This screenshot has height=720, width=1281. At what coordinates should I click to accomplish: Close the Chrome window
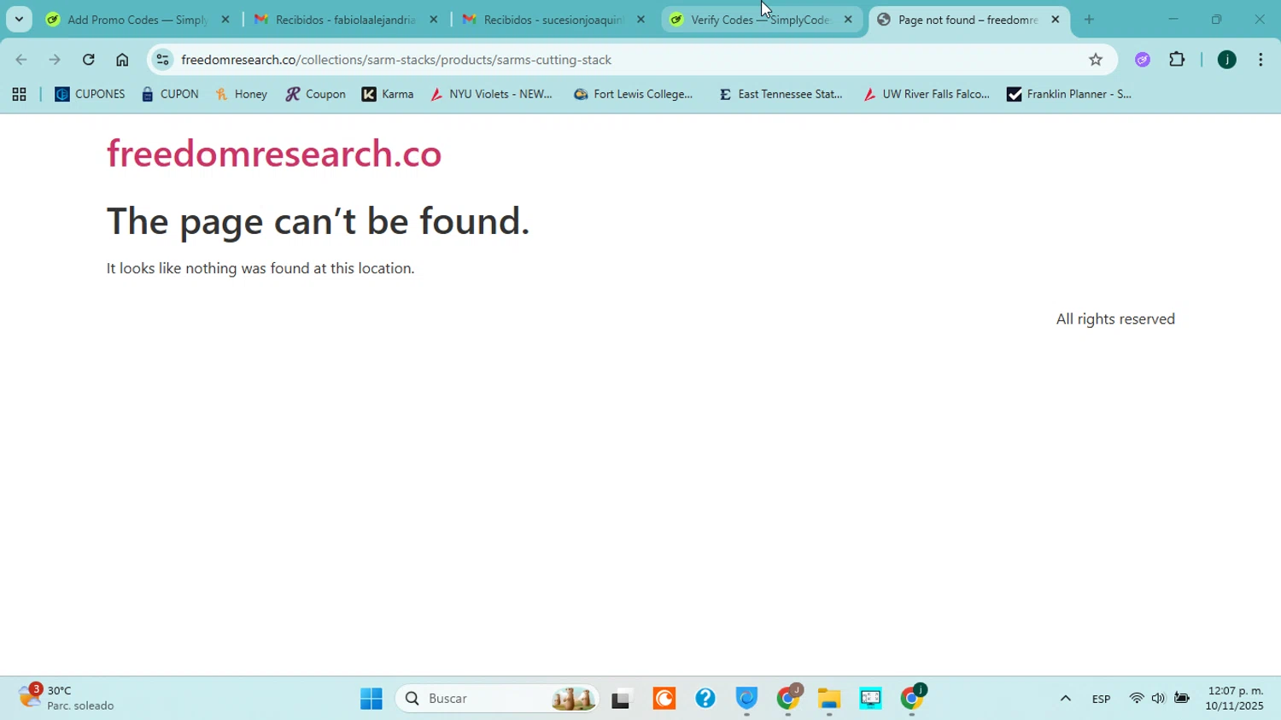click(x=1260, y=19)
